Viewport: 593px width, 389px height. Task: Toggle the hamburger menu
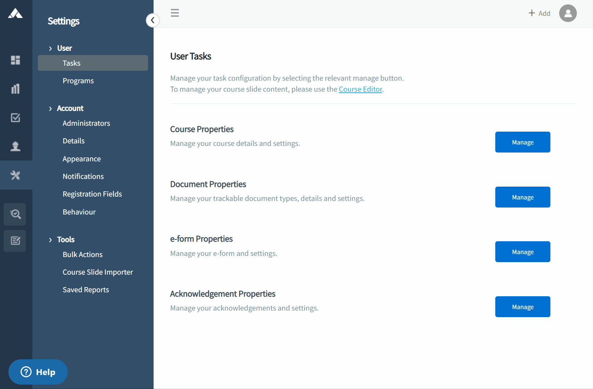(175, 13)
